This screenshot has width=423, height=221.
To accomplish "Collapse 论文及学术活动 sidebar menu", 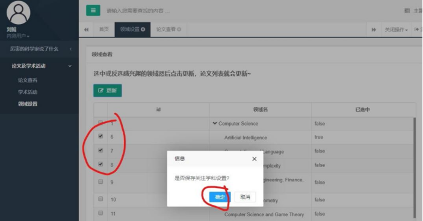I will coord(39,66).
